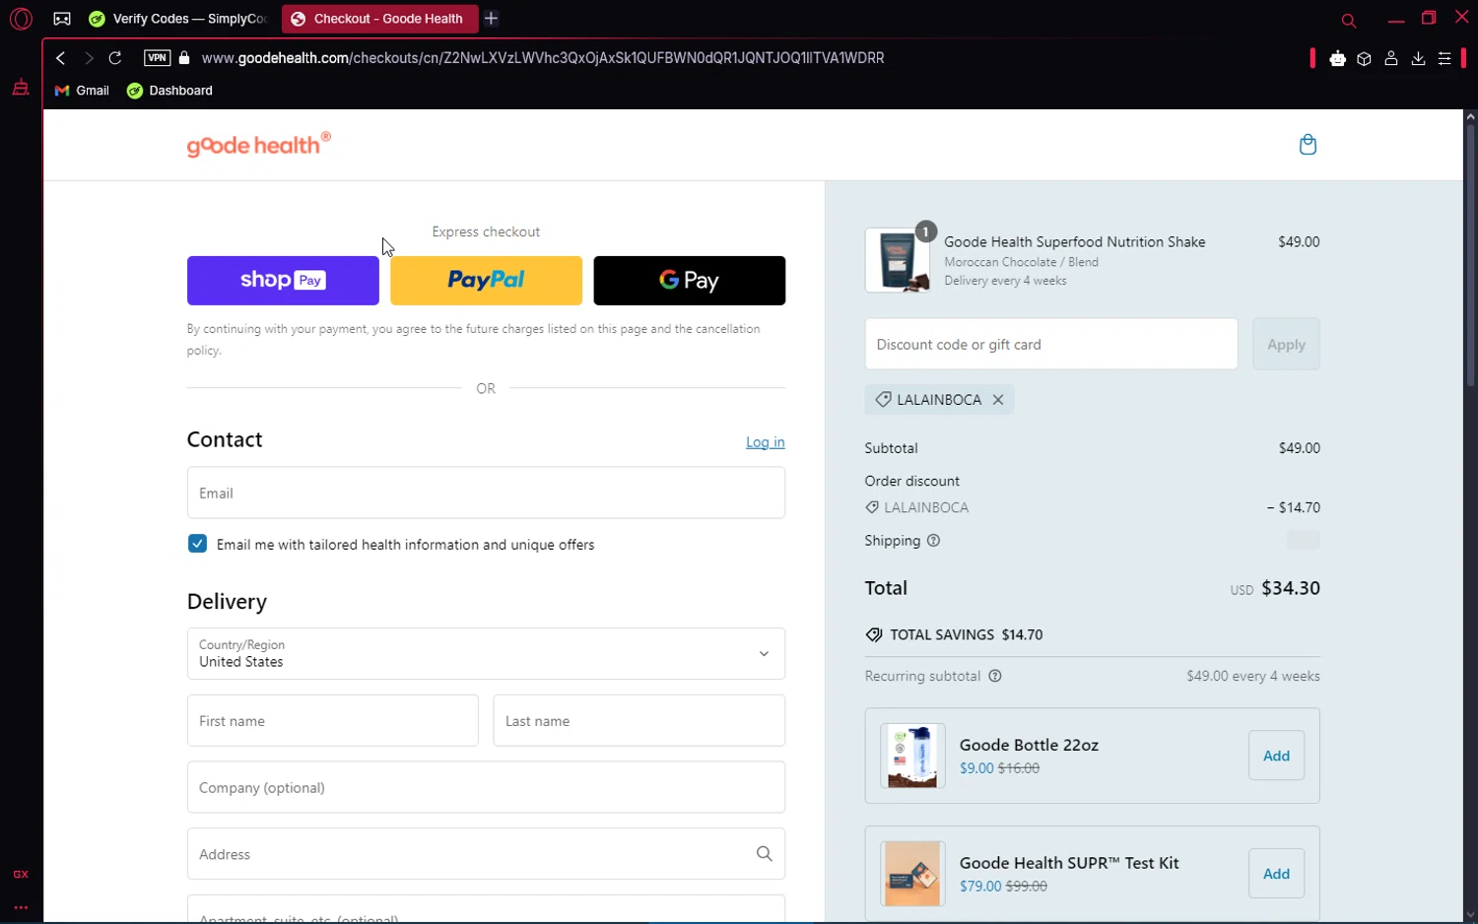This screenshot has height=924, width=1478.
Task: Open the shopping bag cart icon
Action: click(1308, 145)
